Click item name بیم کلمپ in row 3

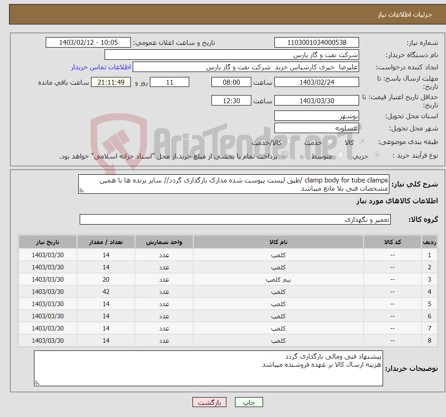click(278, 280)
